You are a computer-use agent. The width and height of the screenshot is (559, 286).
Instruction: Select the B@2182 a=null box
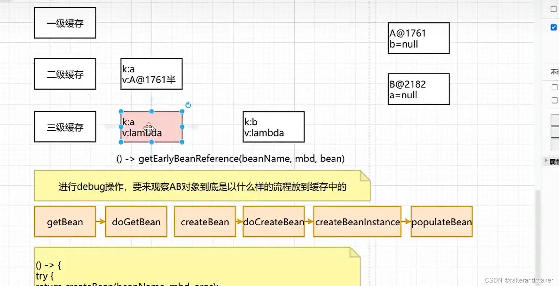[419, 89]
